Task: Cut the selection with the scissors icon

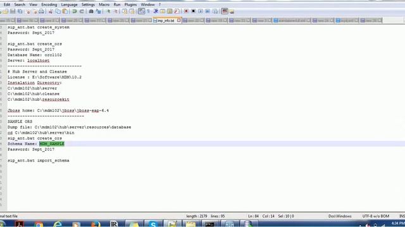Action: 51,11
